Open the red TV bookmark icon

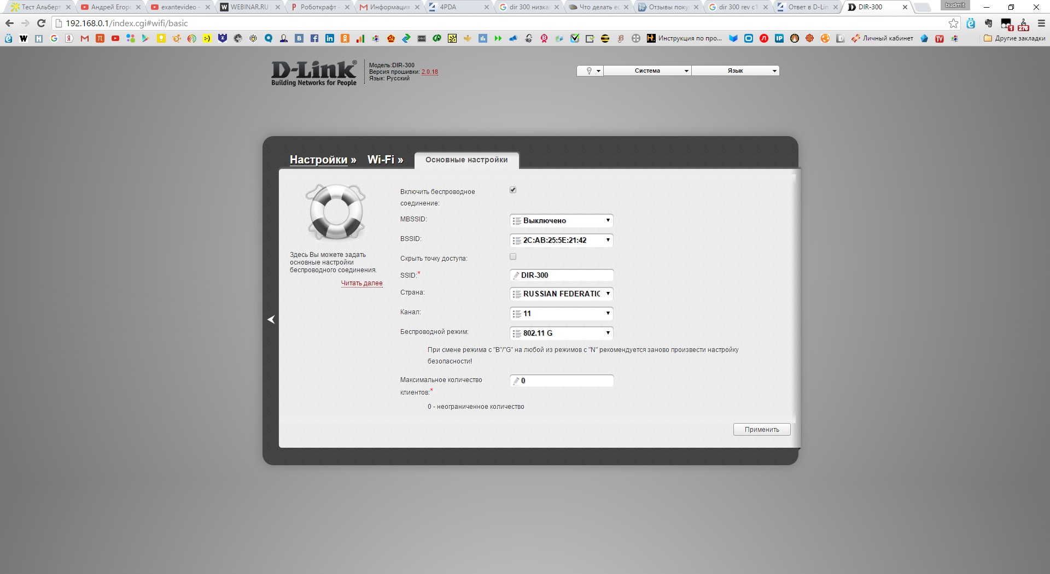point(940,38)
